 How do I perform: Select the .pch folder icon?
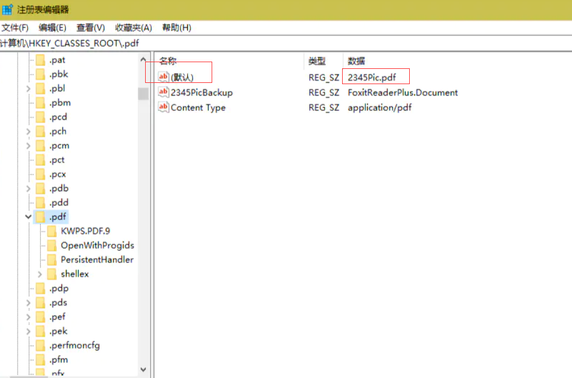point(40,131)
